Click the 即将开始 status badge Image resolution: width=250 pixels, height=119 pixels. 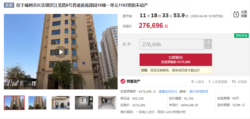coord(241,36)
